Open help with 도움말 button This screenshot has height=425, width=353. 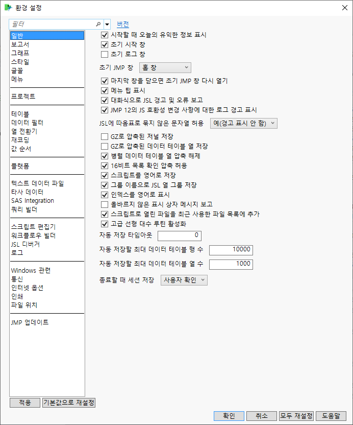pyautogui.click(x=331, y=416)
